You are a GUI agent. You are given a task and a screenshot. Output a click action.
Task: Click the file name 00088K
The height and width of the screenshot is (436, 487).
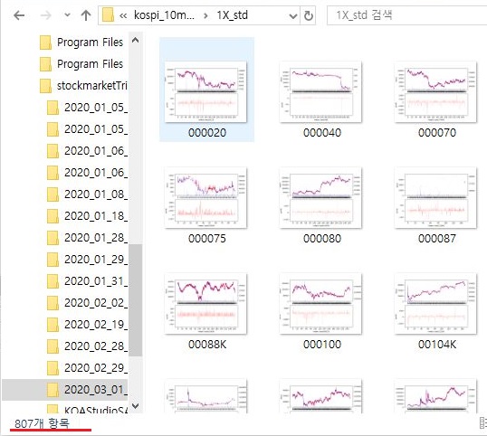[207, 345]
